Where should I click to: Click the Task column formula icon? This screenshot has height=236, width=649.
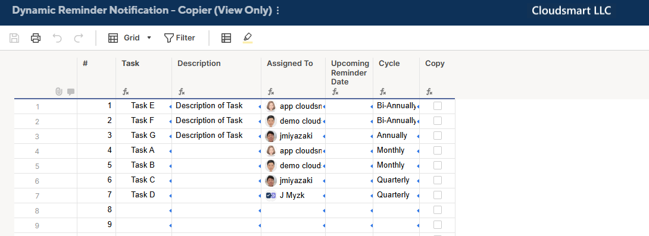[126, 92]
